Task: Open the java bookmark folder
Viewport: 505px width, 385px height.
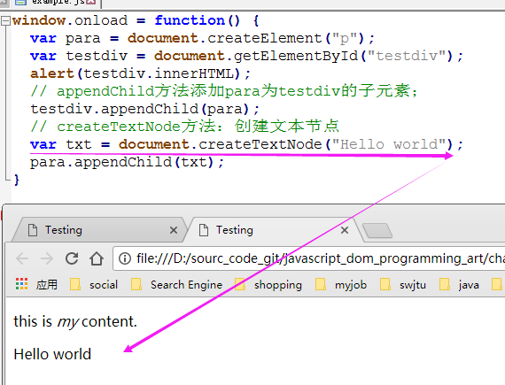Action: click(459, 285)
